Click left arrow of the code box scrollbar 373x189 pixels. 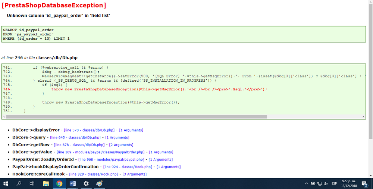pyautogui.click(x=4, y=117)
